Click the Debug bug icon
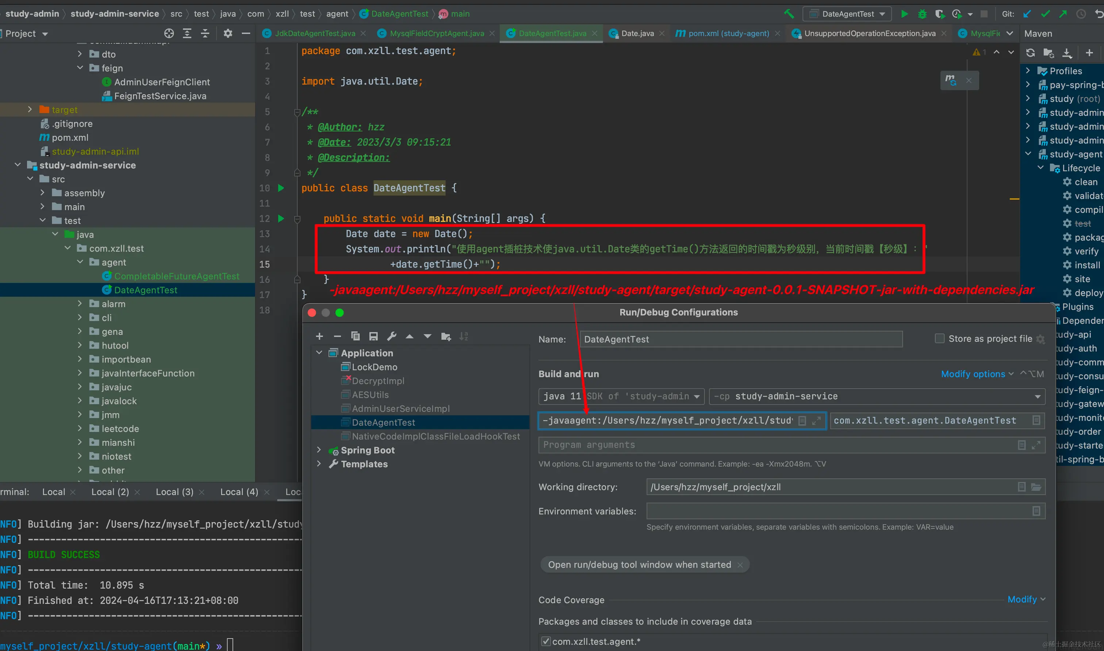The width and height of the screenshot is (1104, 651). pyautogui.click(x=922, y=14)
